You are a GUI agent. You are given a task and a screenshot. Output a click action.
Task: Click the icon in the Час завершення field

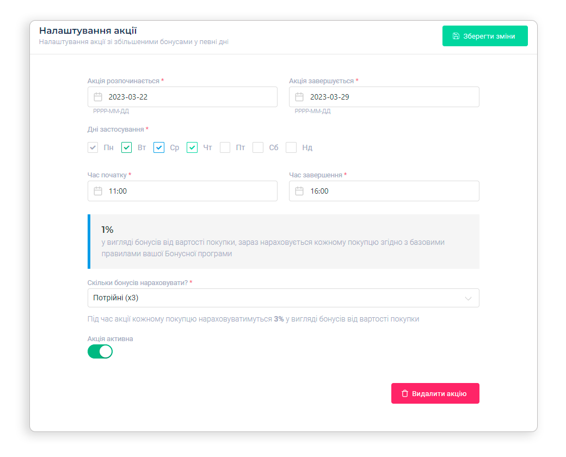tap(299, 192)
